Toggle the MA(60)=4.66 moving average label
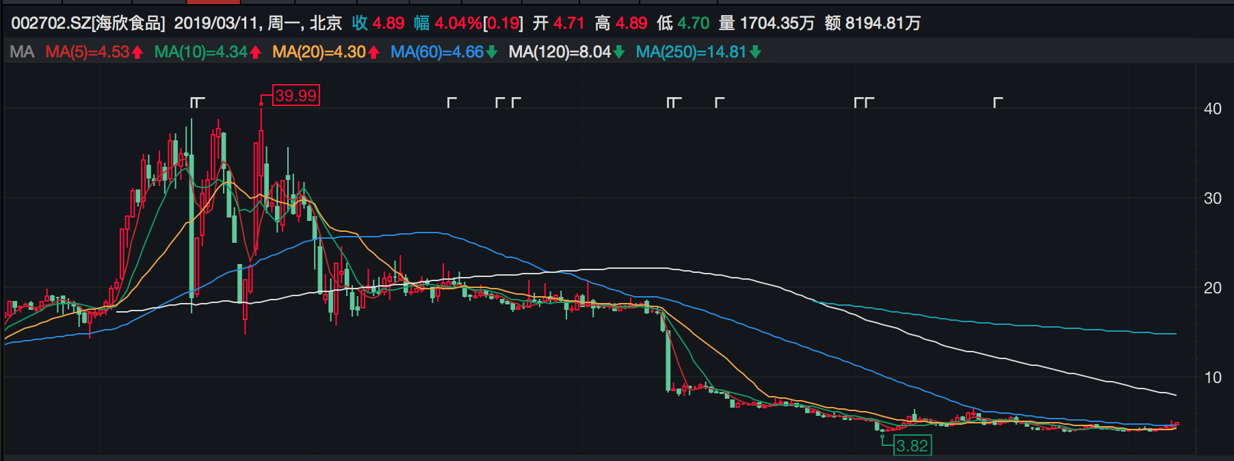This screenshot has height=461, width=1234. [436, 53]
